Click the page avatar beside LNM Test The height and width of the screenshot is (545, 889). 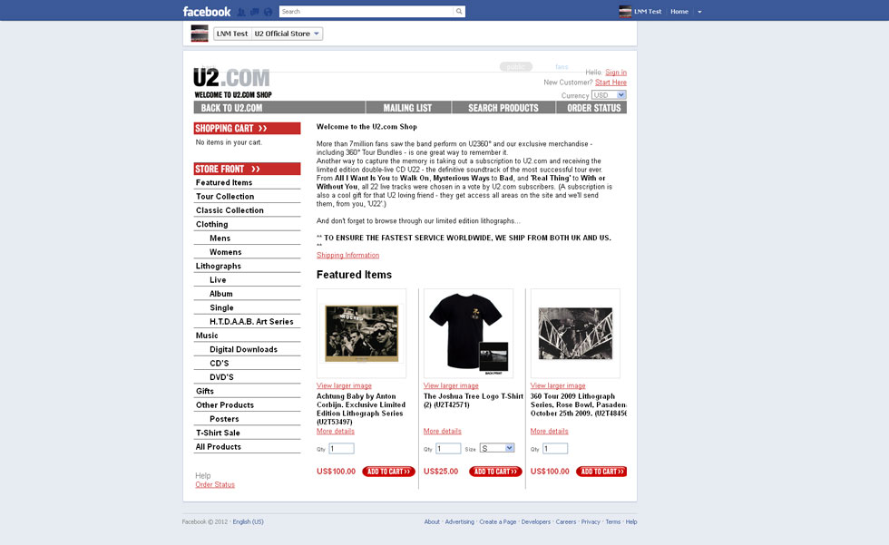200,34
